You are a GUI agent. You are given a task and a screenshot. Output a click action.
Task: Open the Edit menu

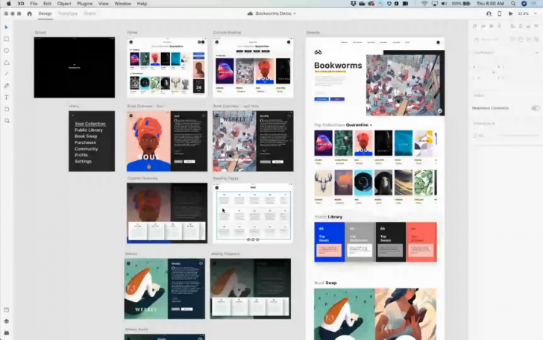[47, 4]
